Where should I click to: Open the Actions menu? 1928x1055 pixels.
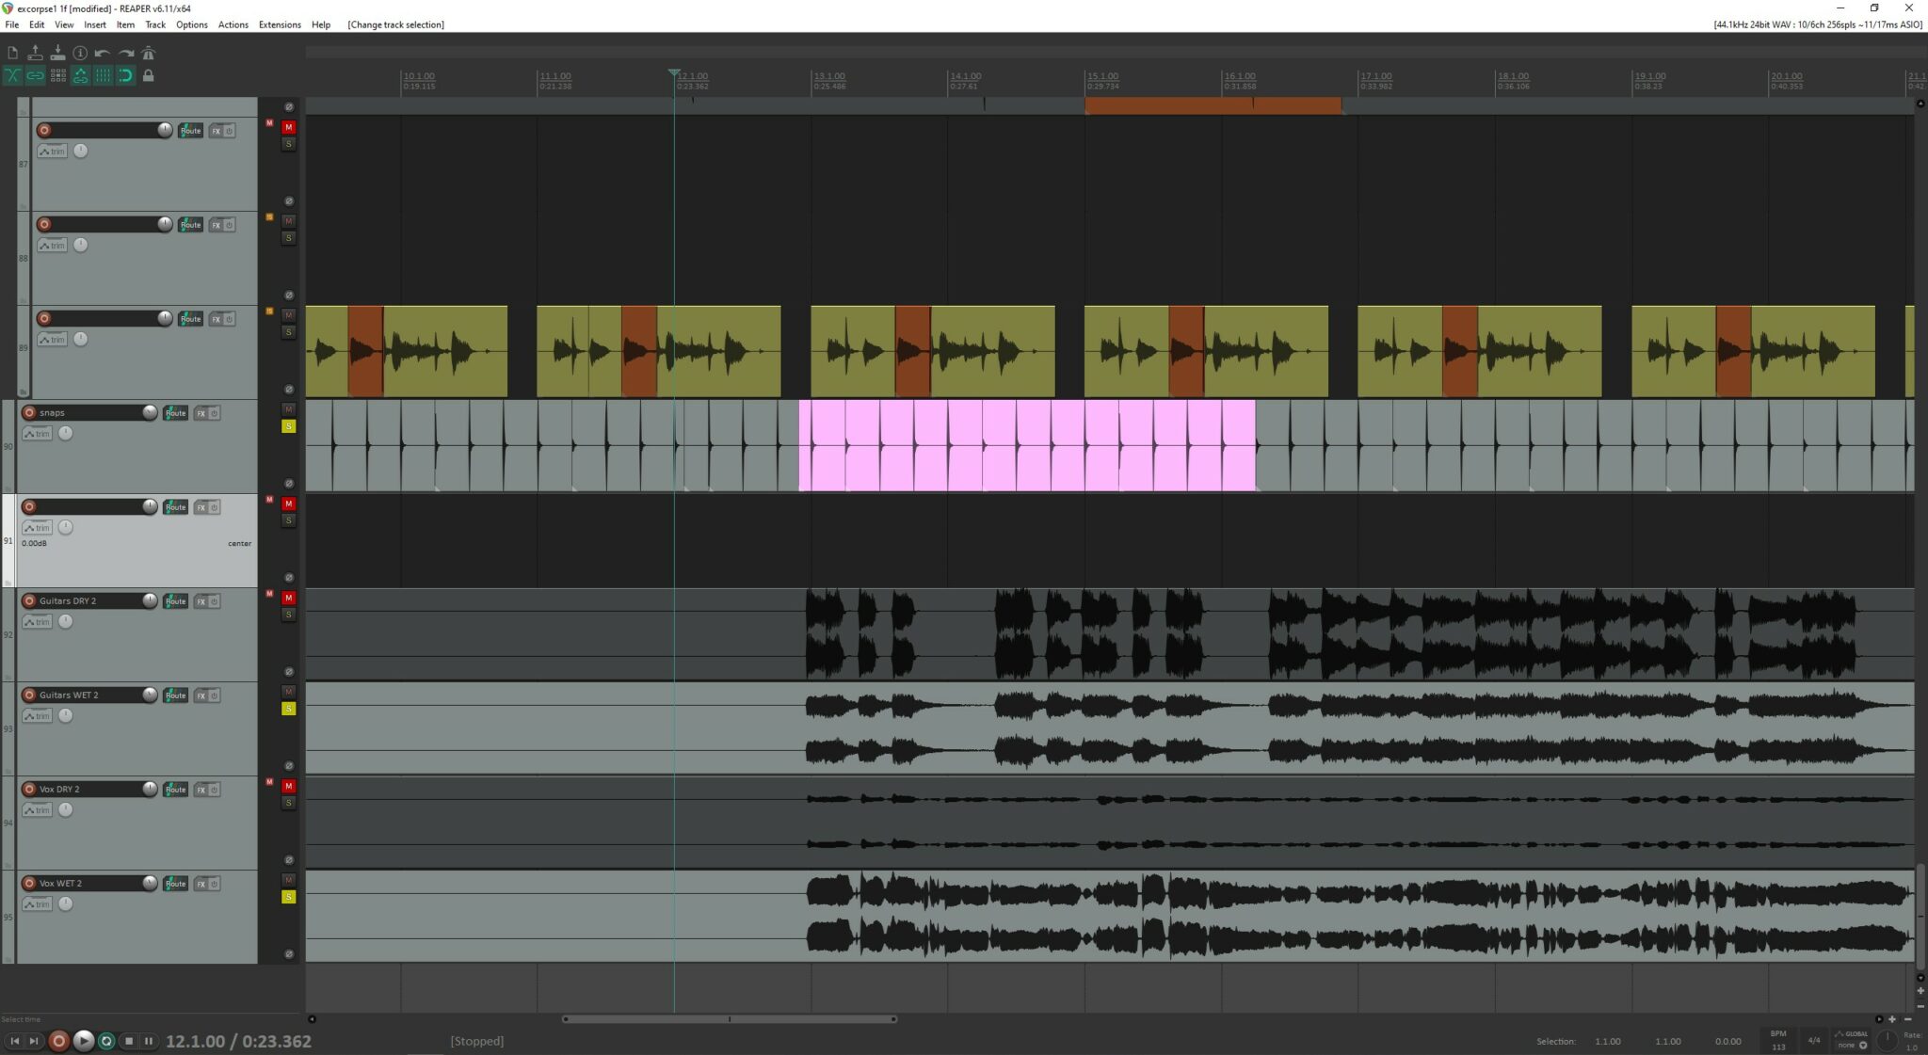click(x=233, y=24)
